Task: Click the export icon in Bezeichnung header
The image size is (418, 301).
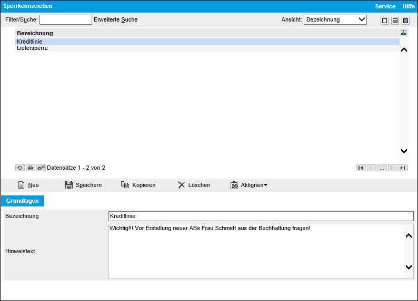Action: pos(404,33)
